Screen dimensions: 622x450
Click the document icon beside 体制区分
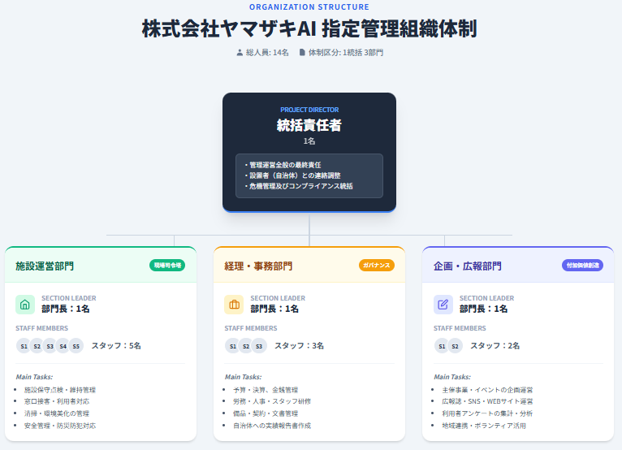tap(303, 53)
